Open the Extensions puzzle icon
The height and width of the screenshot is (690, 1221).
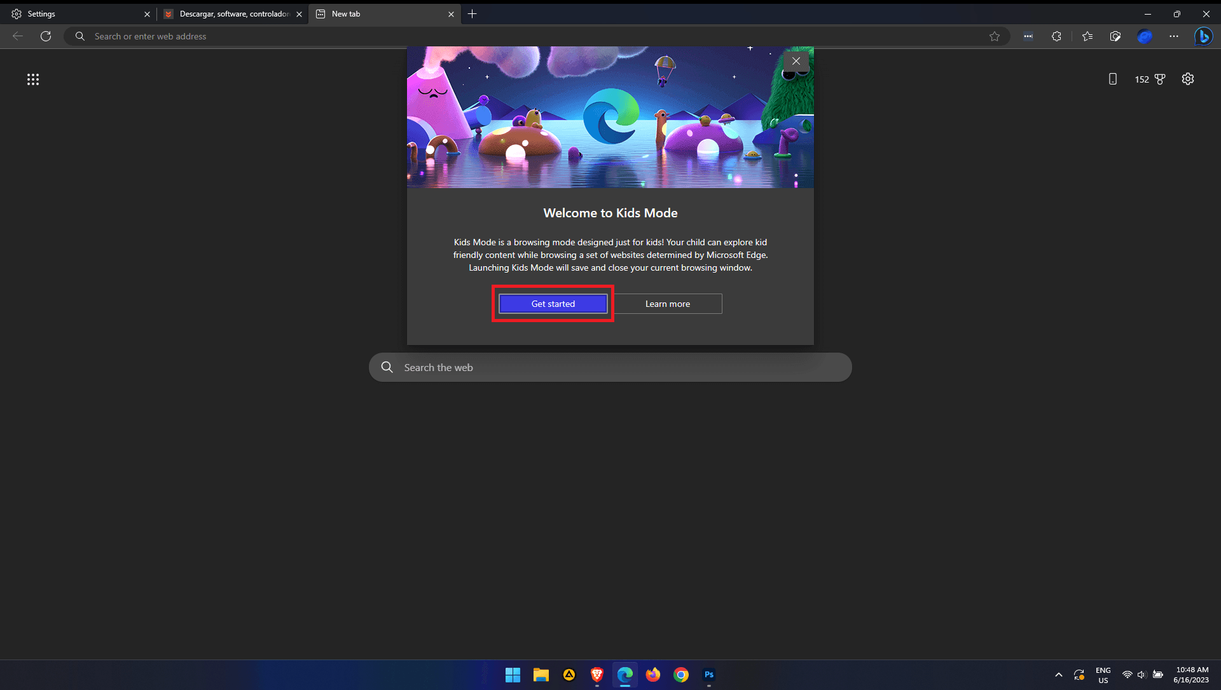click(x=1056, y=36)
